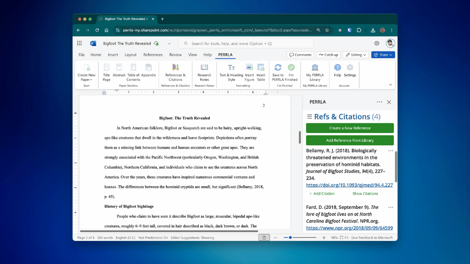Screen dimensions: 470x264
Task: Adjust the zoom slider handle
Action: click(290, 238)
